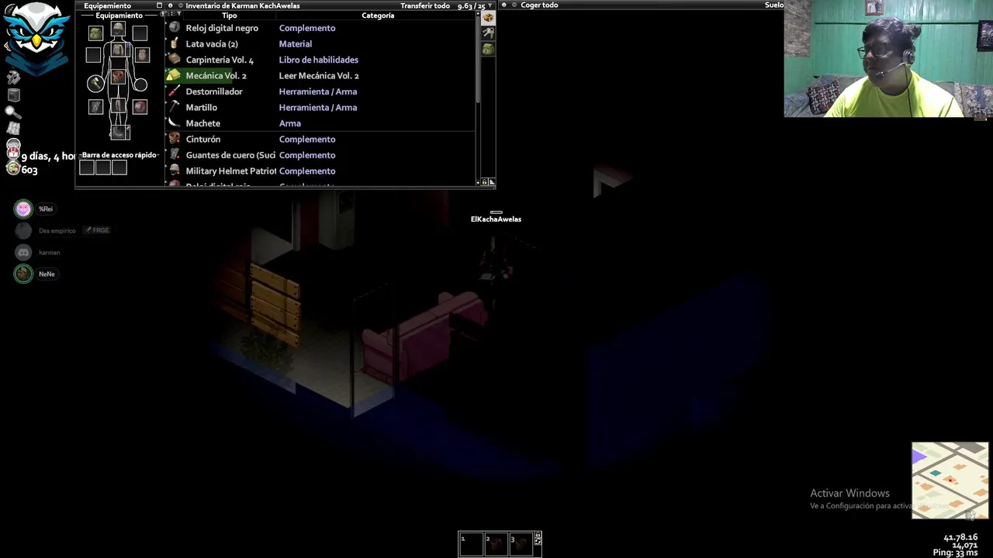Select the leather gloves equipment slot
Viewport: 993px width, 558px height.
point(95,107)
